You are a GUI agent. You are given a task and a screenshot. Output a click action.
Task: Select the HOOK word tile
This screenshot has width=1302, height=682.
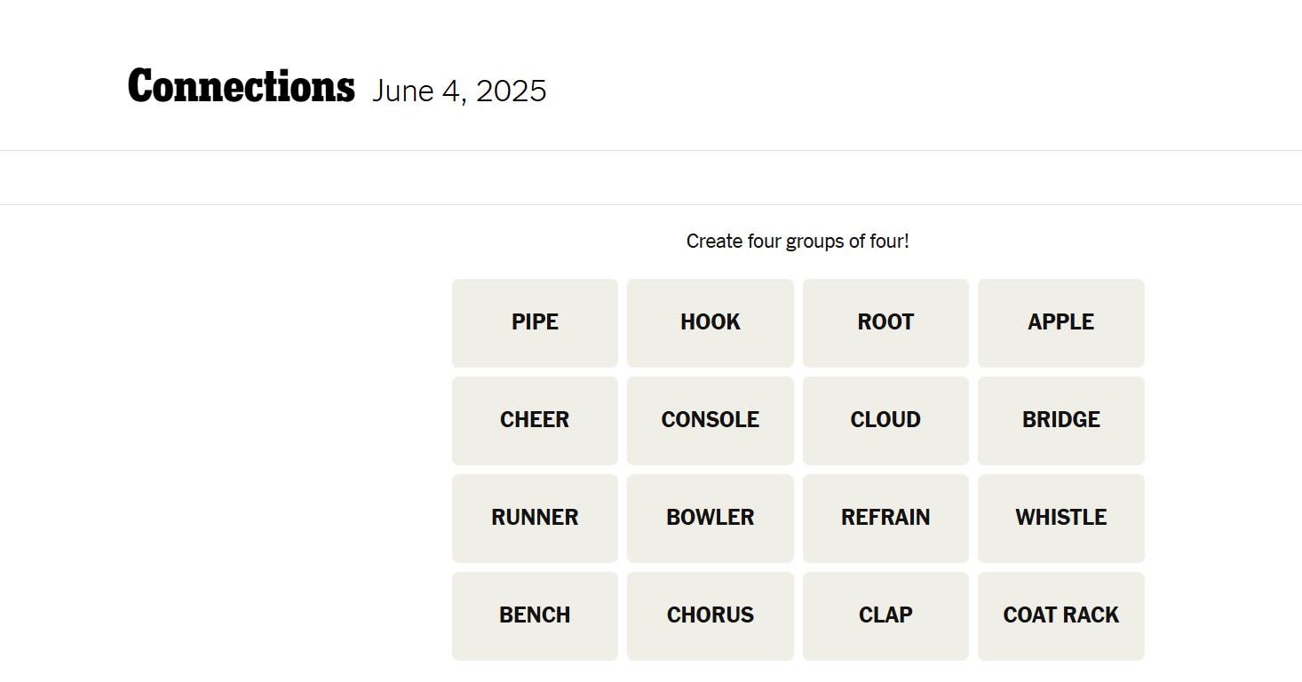coord(710,322)
